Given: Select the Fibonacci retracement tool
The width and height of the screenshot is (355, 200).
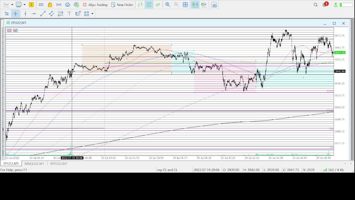Looking at the screenshot, I should pyautogui.click(x=60, y=14).
